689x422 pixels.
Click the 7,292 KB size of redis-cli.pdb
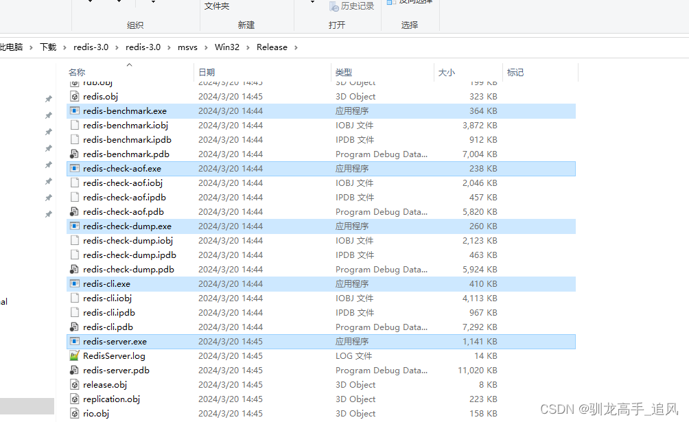point(480,327)
